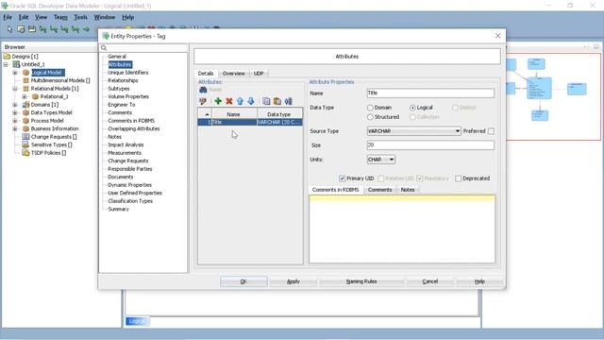
Task: Select the Domain data type radio button
Action: coord(370,108)
